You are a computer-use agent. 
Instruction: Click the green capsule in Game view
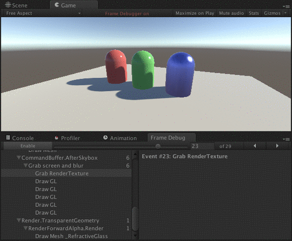tap(143, 70)
